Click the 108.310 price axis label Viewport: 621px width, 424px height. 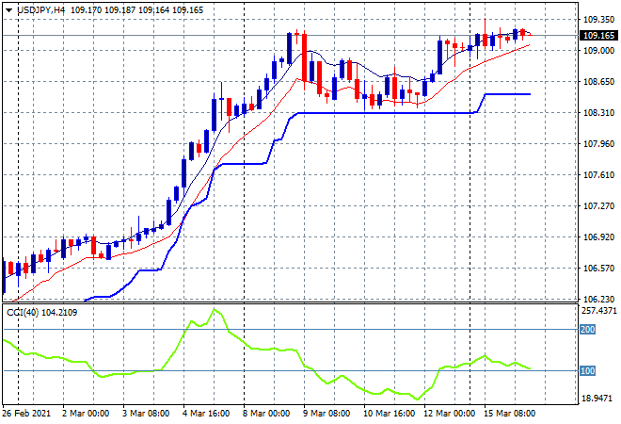point(598,113)
